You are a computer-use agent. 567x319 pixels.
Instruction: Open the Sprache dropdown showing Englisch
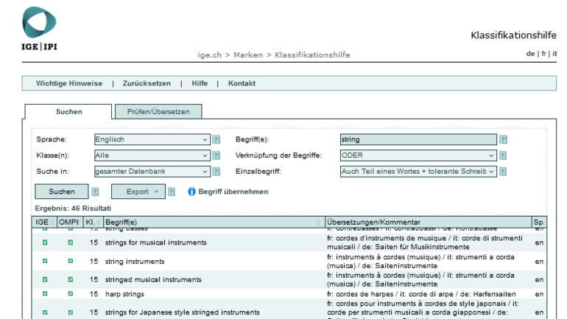coord(152,139)
